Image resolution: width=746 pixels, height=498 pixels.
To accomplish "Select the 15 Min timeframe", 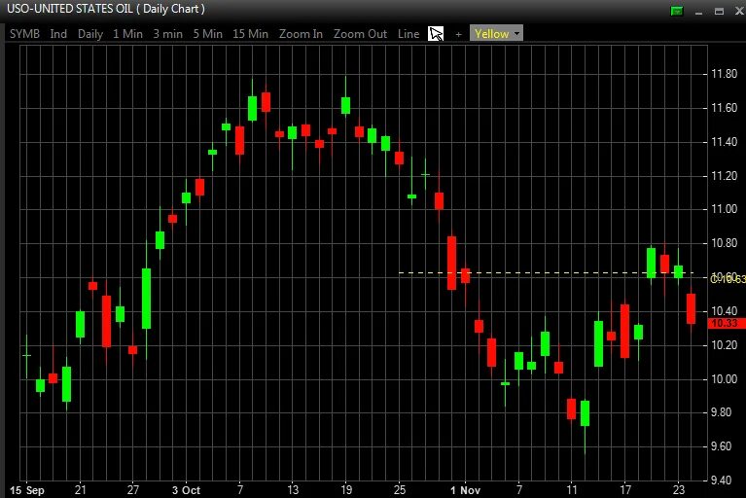I will click(x=250, y=34).
